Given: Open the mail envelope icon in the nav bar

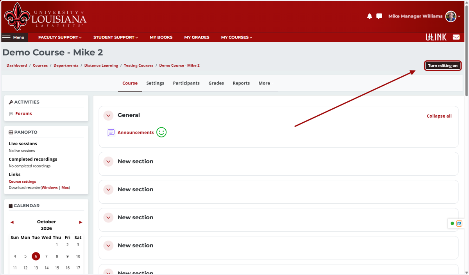Looking at the screenshot, I should (456, 37).
